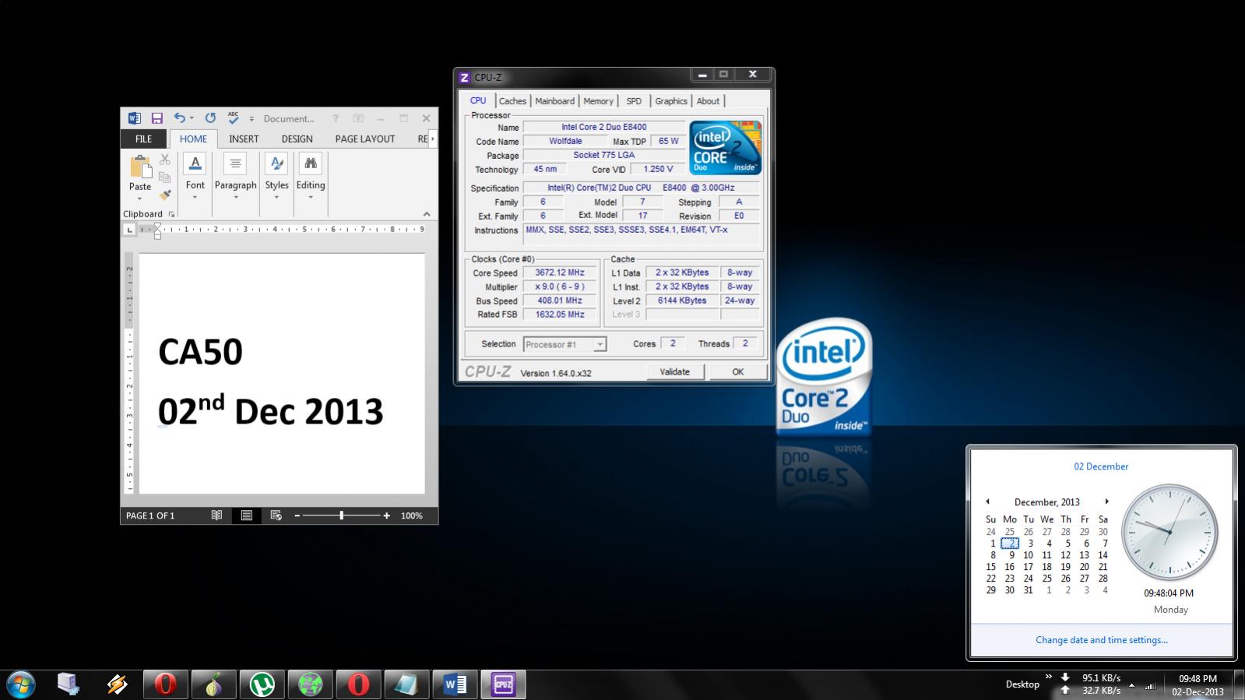Click the Format Painter brush icon
Image resolution: width=1245 pixels, height=700 pixels.
165,195
